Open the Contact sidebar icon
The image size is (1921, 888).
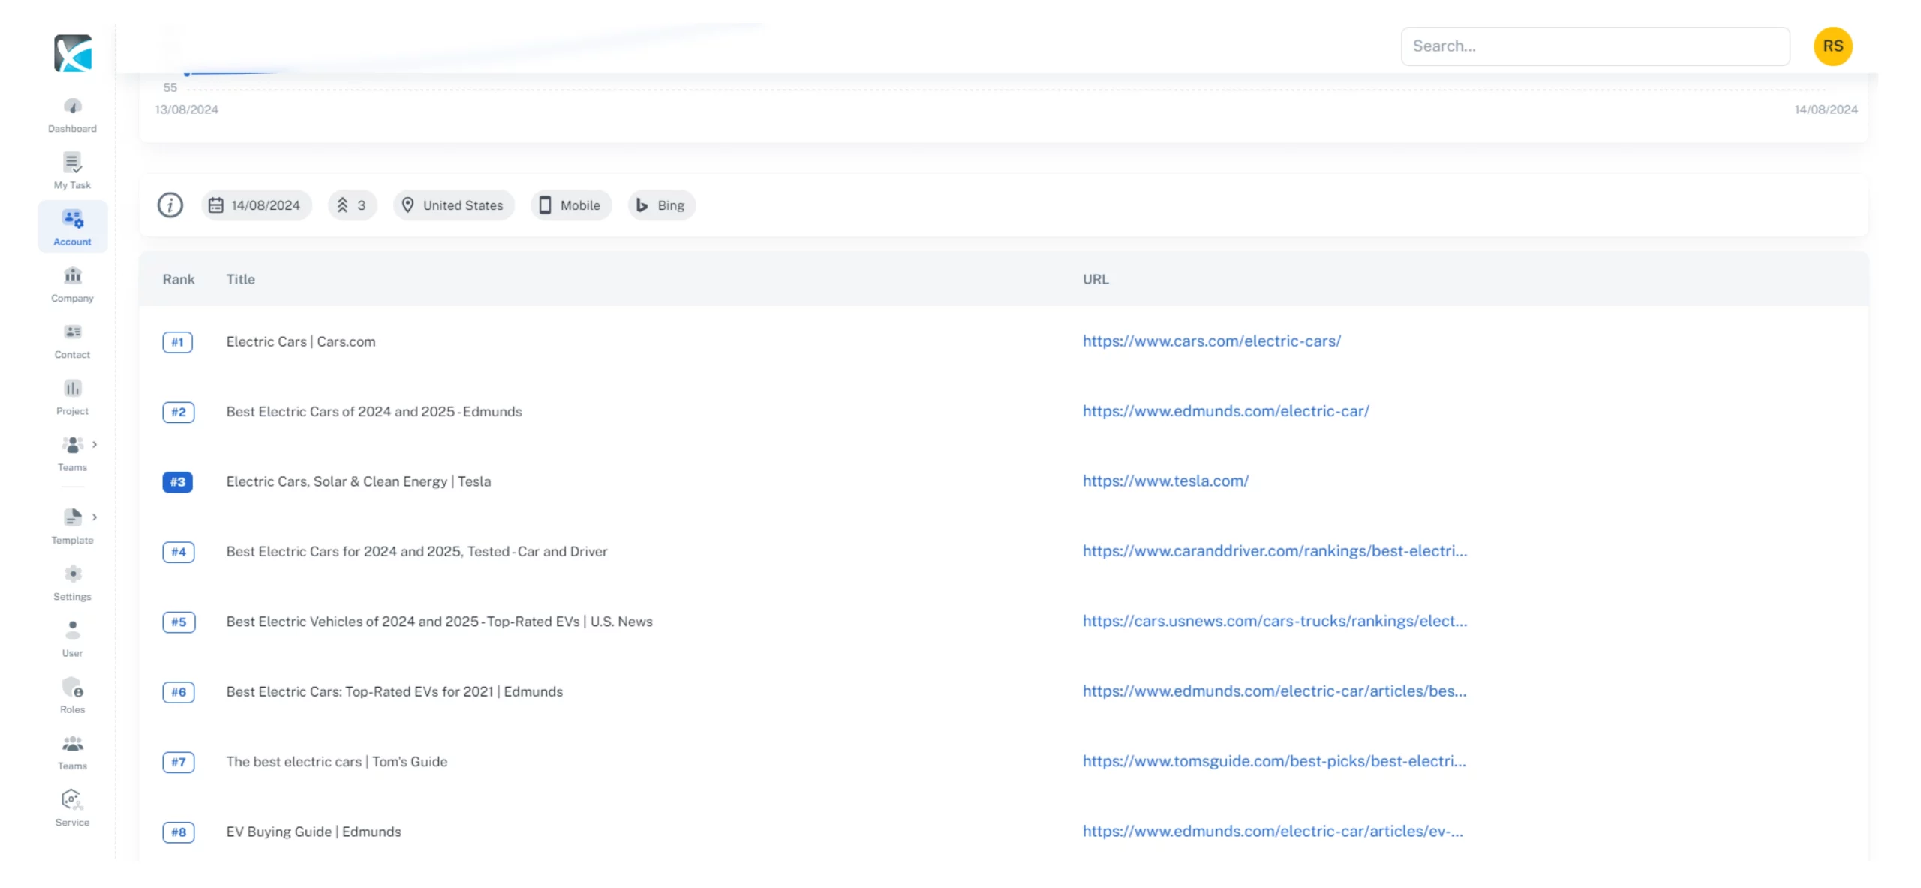pyautogui.click(x=72, y=331)
